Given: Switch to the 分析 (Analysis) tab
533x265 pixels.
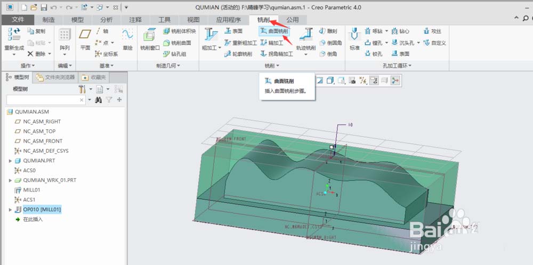Looking at the screenshot, I should click(x=107, y=20).
